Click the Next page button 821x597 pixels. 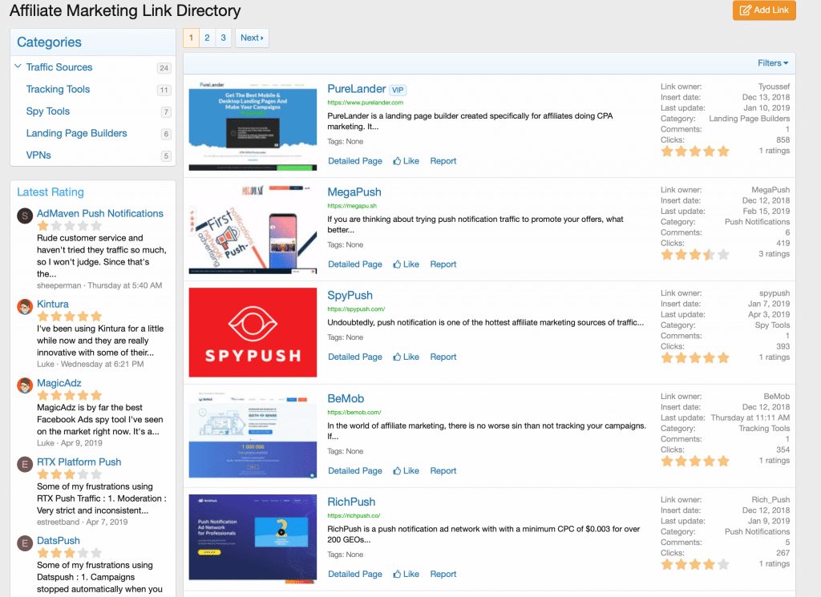tap(252, 38)
